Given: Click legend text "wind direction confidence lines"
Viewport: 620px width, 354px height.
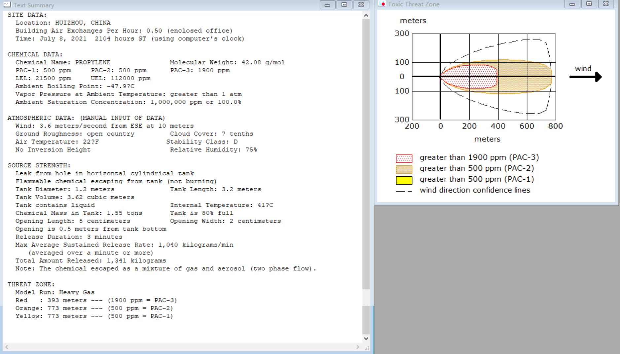Looking at the screenshot, I should point(475,190).
